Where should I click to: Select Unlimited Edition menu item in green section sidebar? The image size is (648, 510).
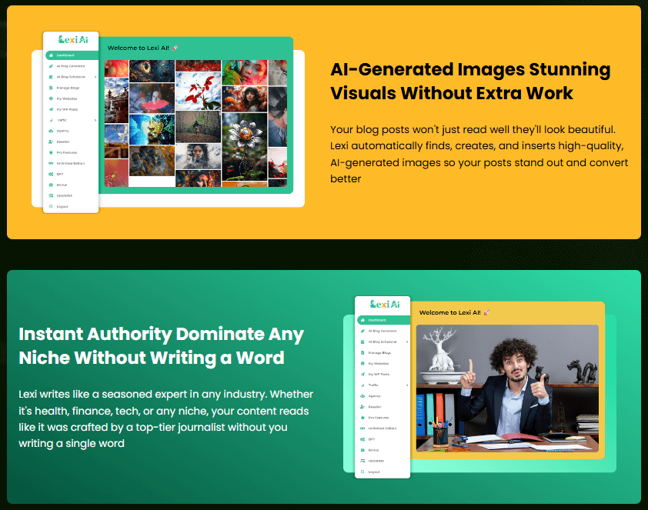coord(382,428)
